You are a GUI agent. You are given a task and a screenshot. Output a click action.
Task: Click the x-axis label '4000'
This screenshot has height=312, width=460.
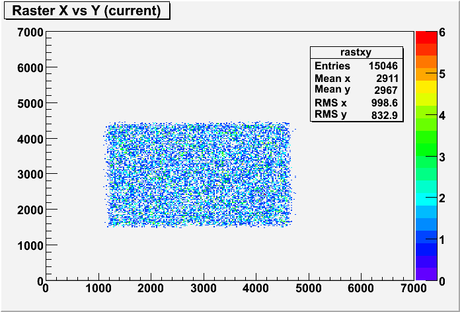(256, 288)
